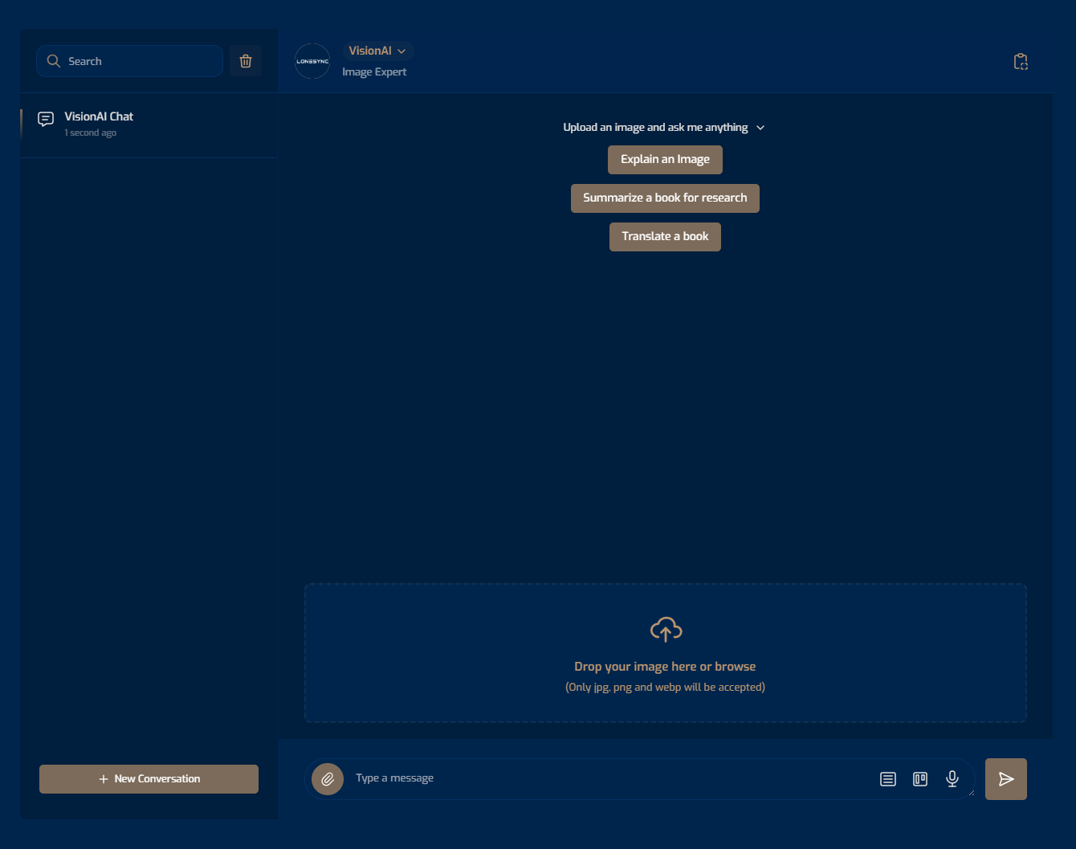Screen dimensions: 1076x849
Task: Click the chat bubble icon beside VisionAI Chat
Action: click(46, 119)
